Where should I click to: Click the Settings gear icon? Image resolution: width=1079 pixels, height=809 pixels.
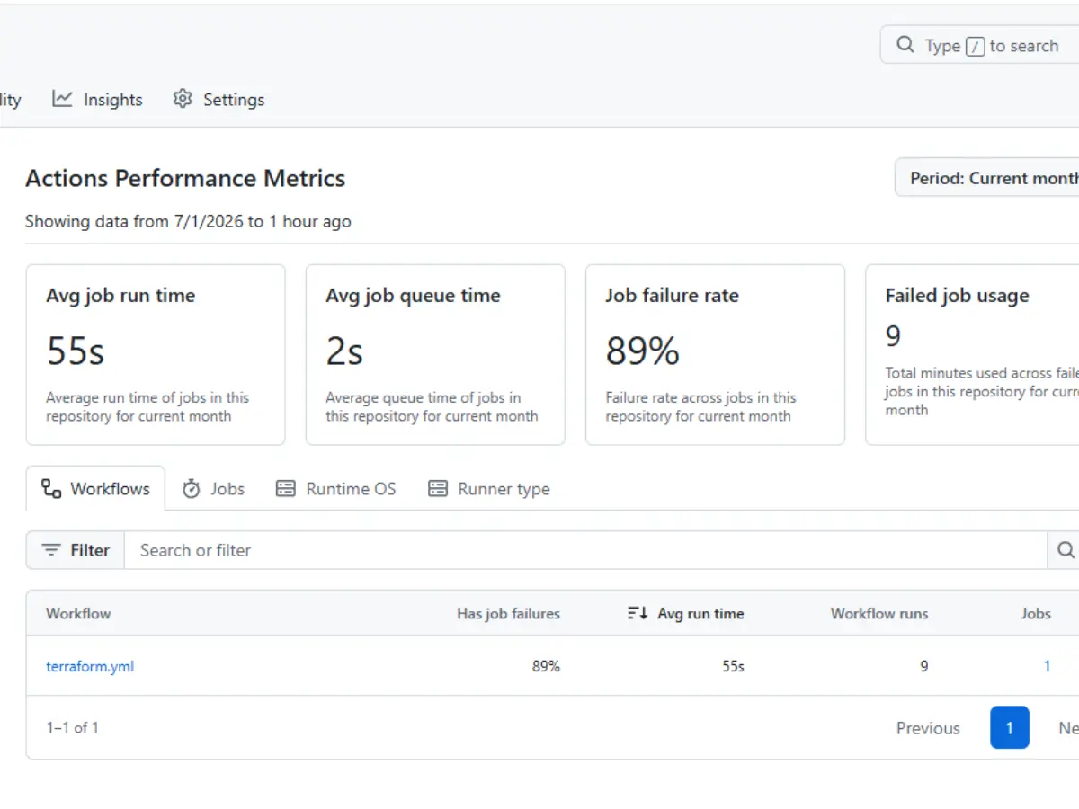pyautogui.click(x=183, y=99)
